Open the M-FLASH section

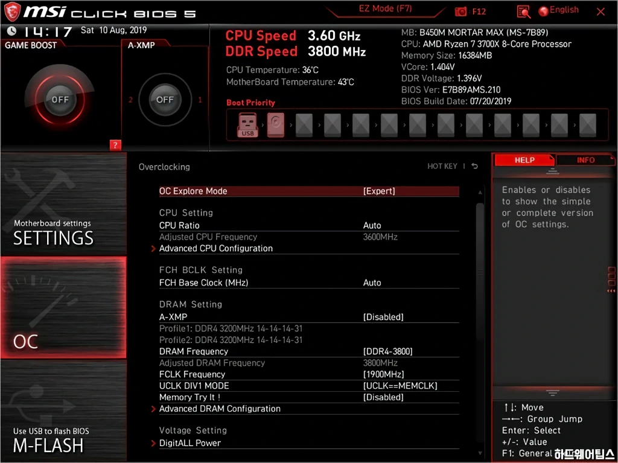(63, 411)
